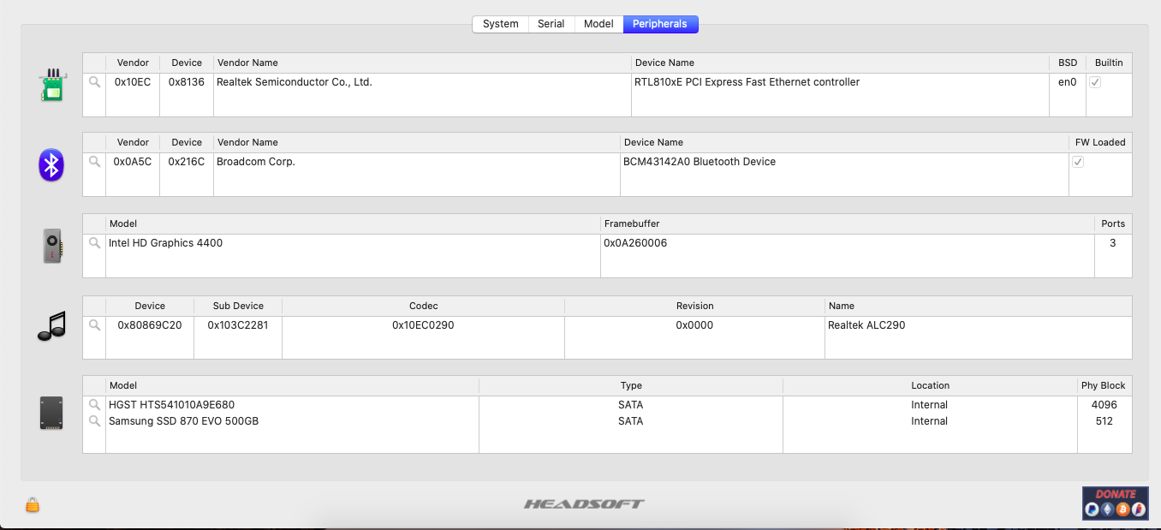Screen dimensions: 1161x530
Task: Toggle the FW Loaded checkbox
Action: pyautogui.click(x=1078, y=162)
